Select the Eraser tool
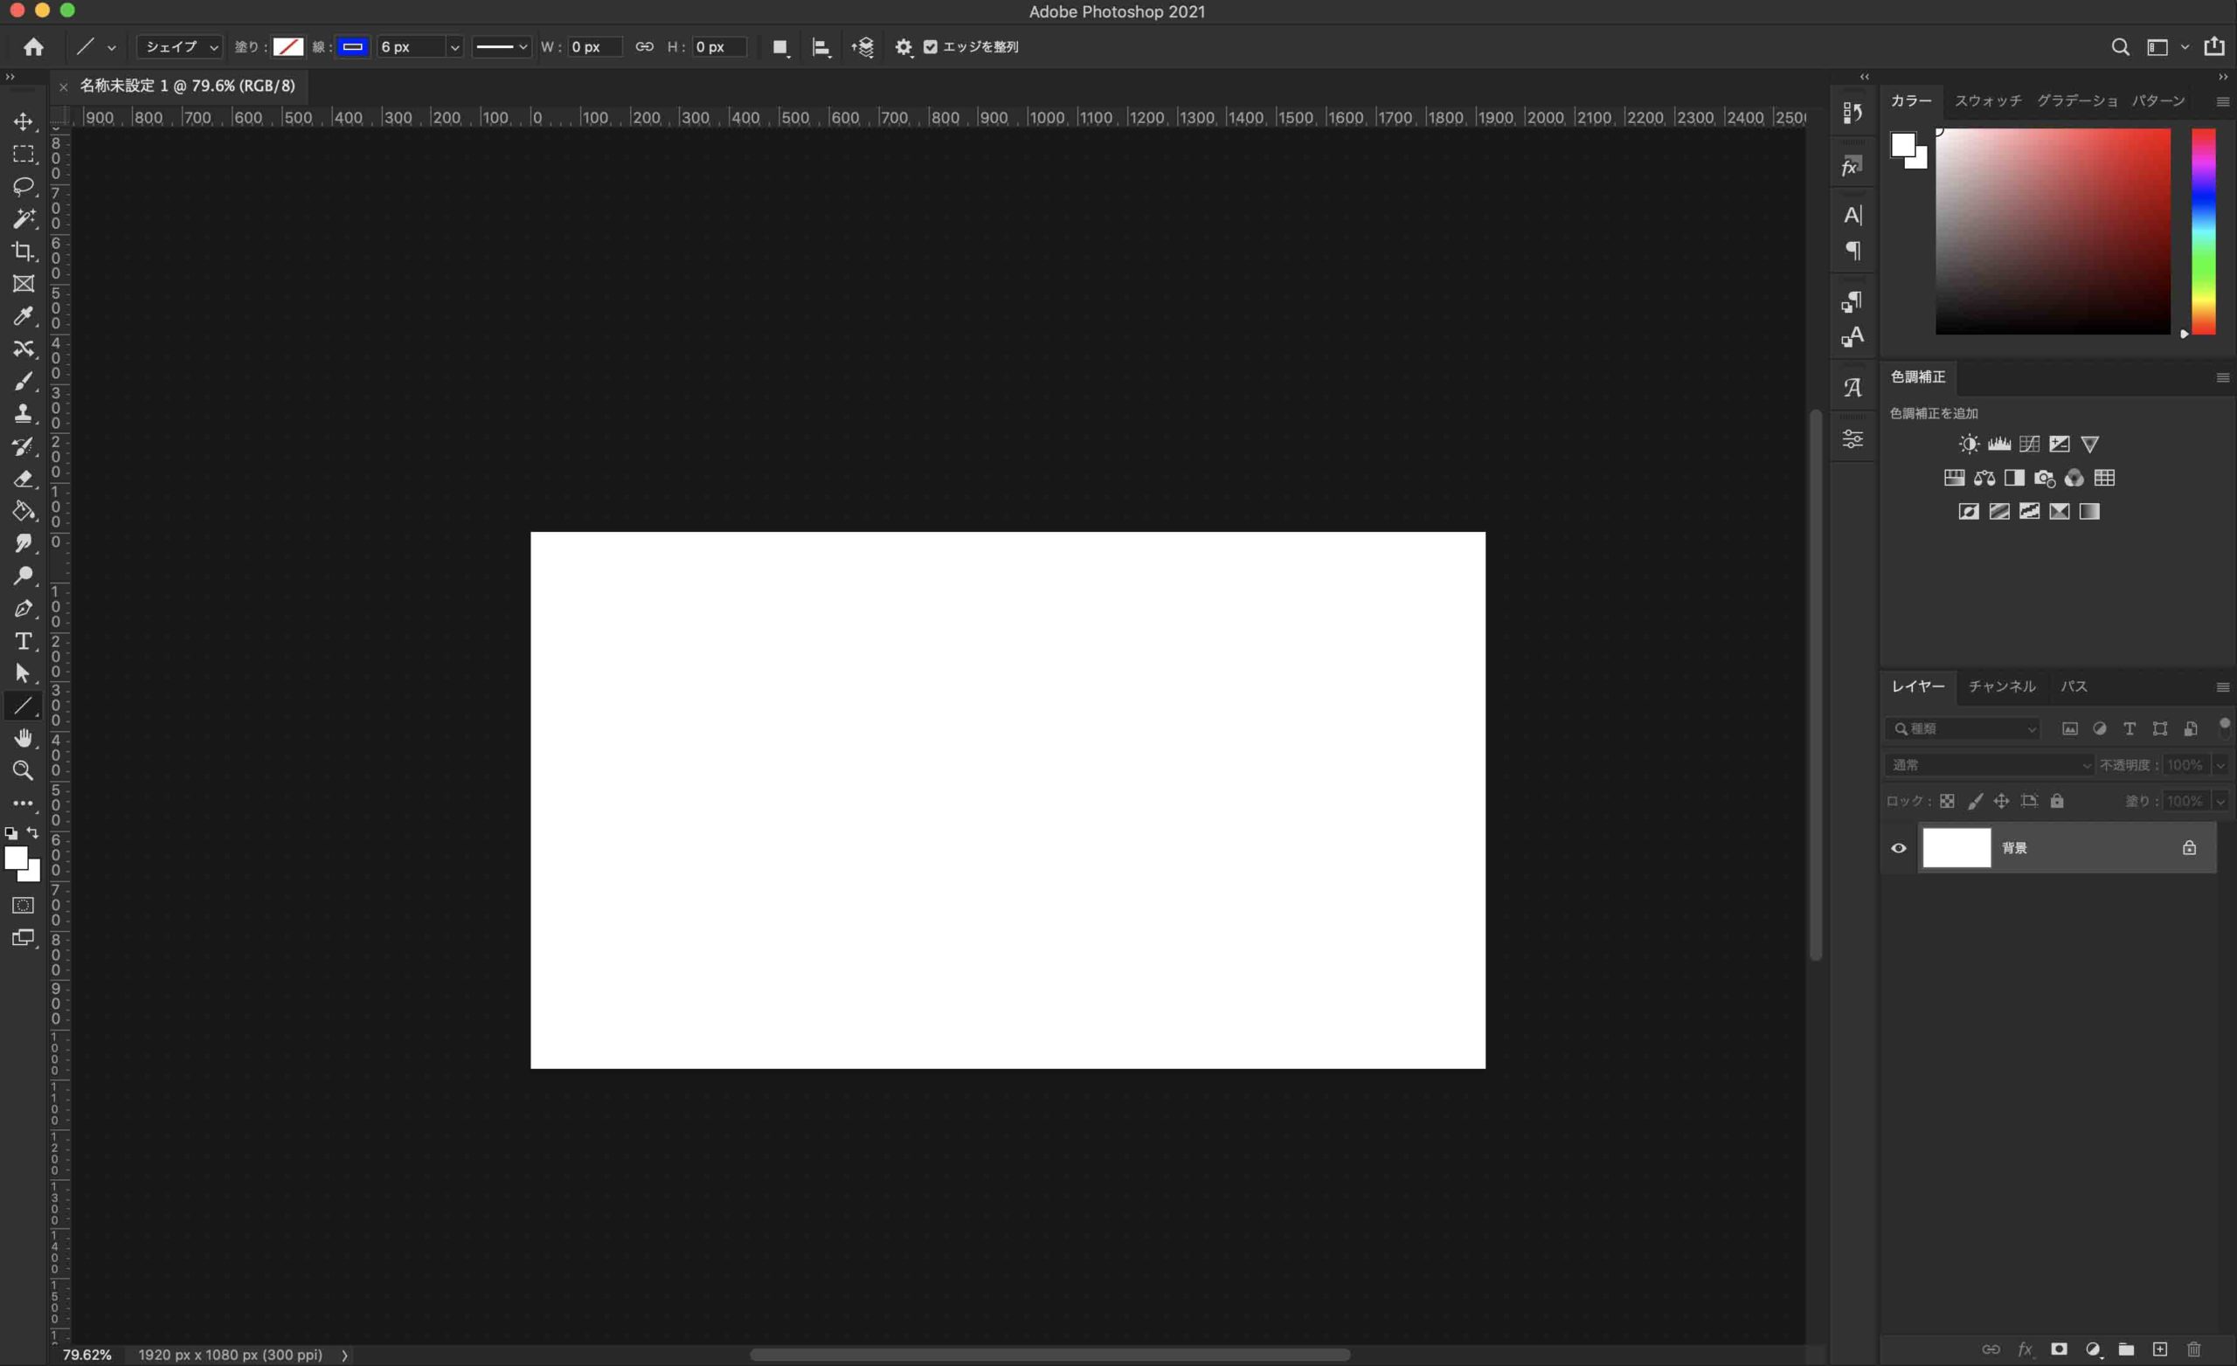Screen dimensions: 2237x1366 pyautogui.click(x=24, y=479)
